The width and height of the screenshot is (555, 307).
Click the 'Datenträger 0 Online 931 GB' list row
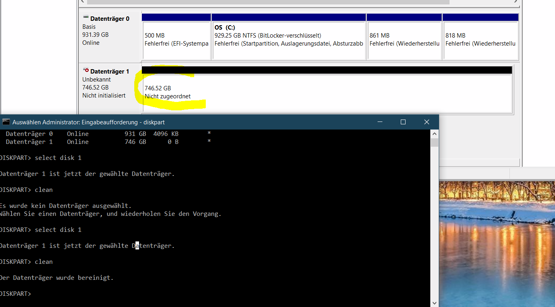tap(108, 134)
